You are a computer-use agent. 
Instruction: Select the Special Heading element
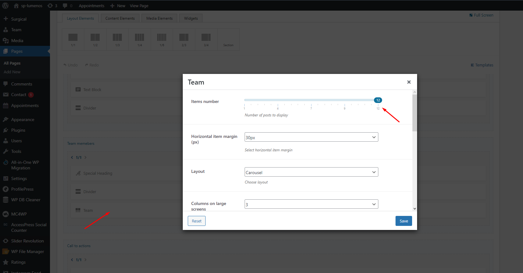[127, 173]
